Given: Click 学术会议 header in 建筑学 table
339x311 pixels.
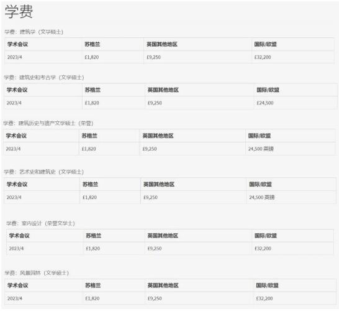Looking at the screenshot, I should (x=18, y=44).
